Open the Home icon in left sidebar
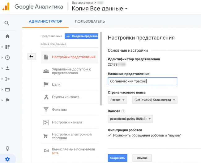This screenshot has width=201, height=163. (7, 36)
